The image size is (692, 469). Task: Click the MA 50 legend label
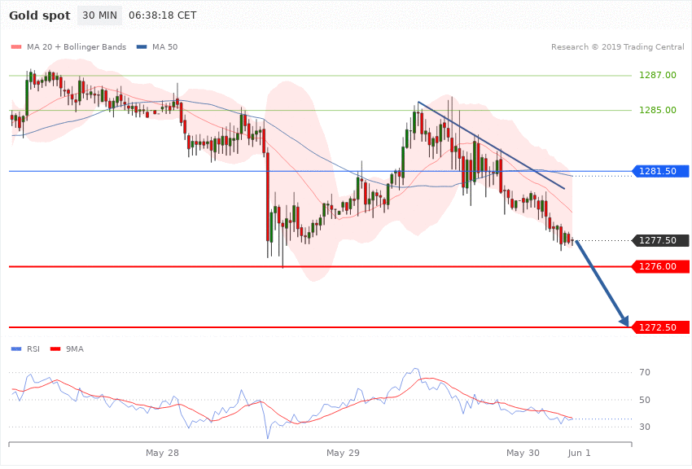[x=164, y=46]
